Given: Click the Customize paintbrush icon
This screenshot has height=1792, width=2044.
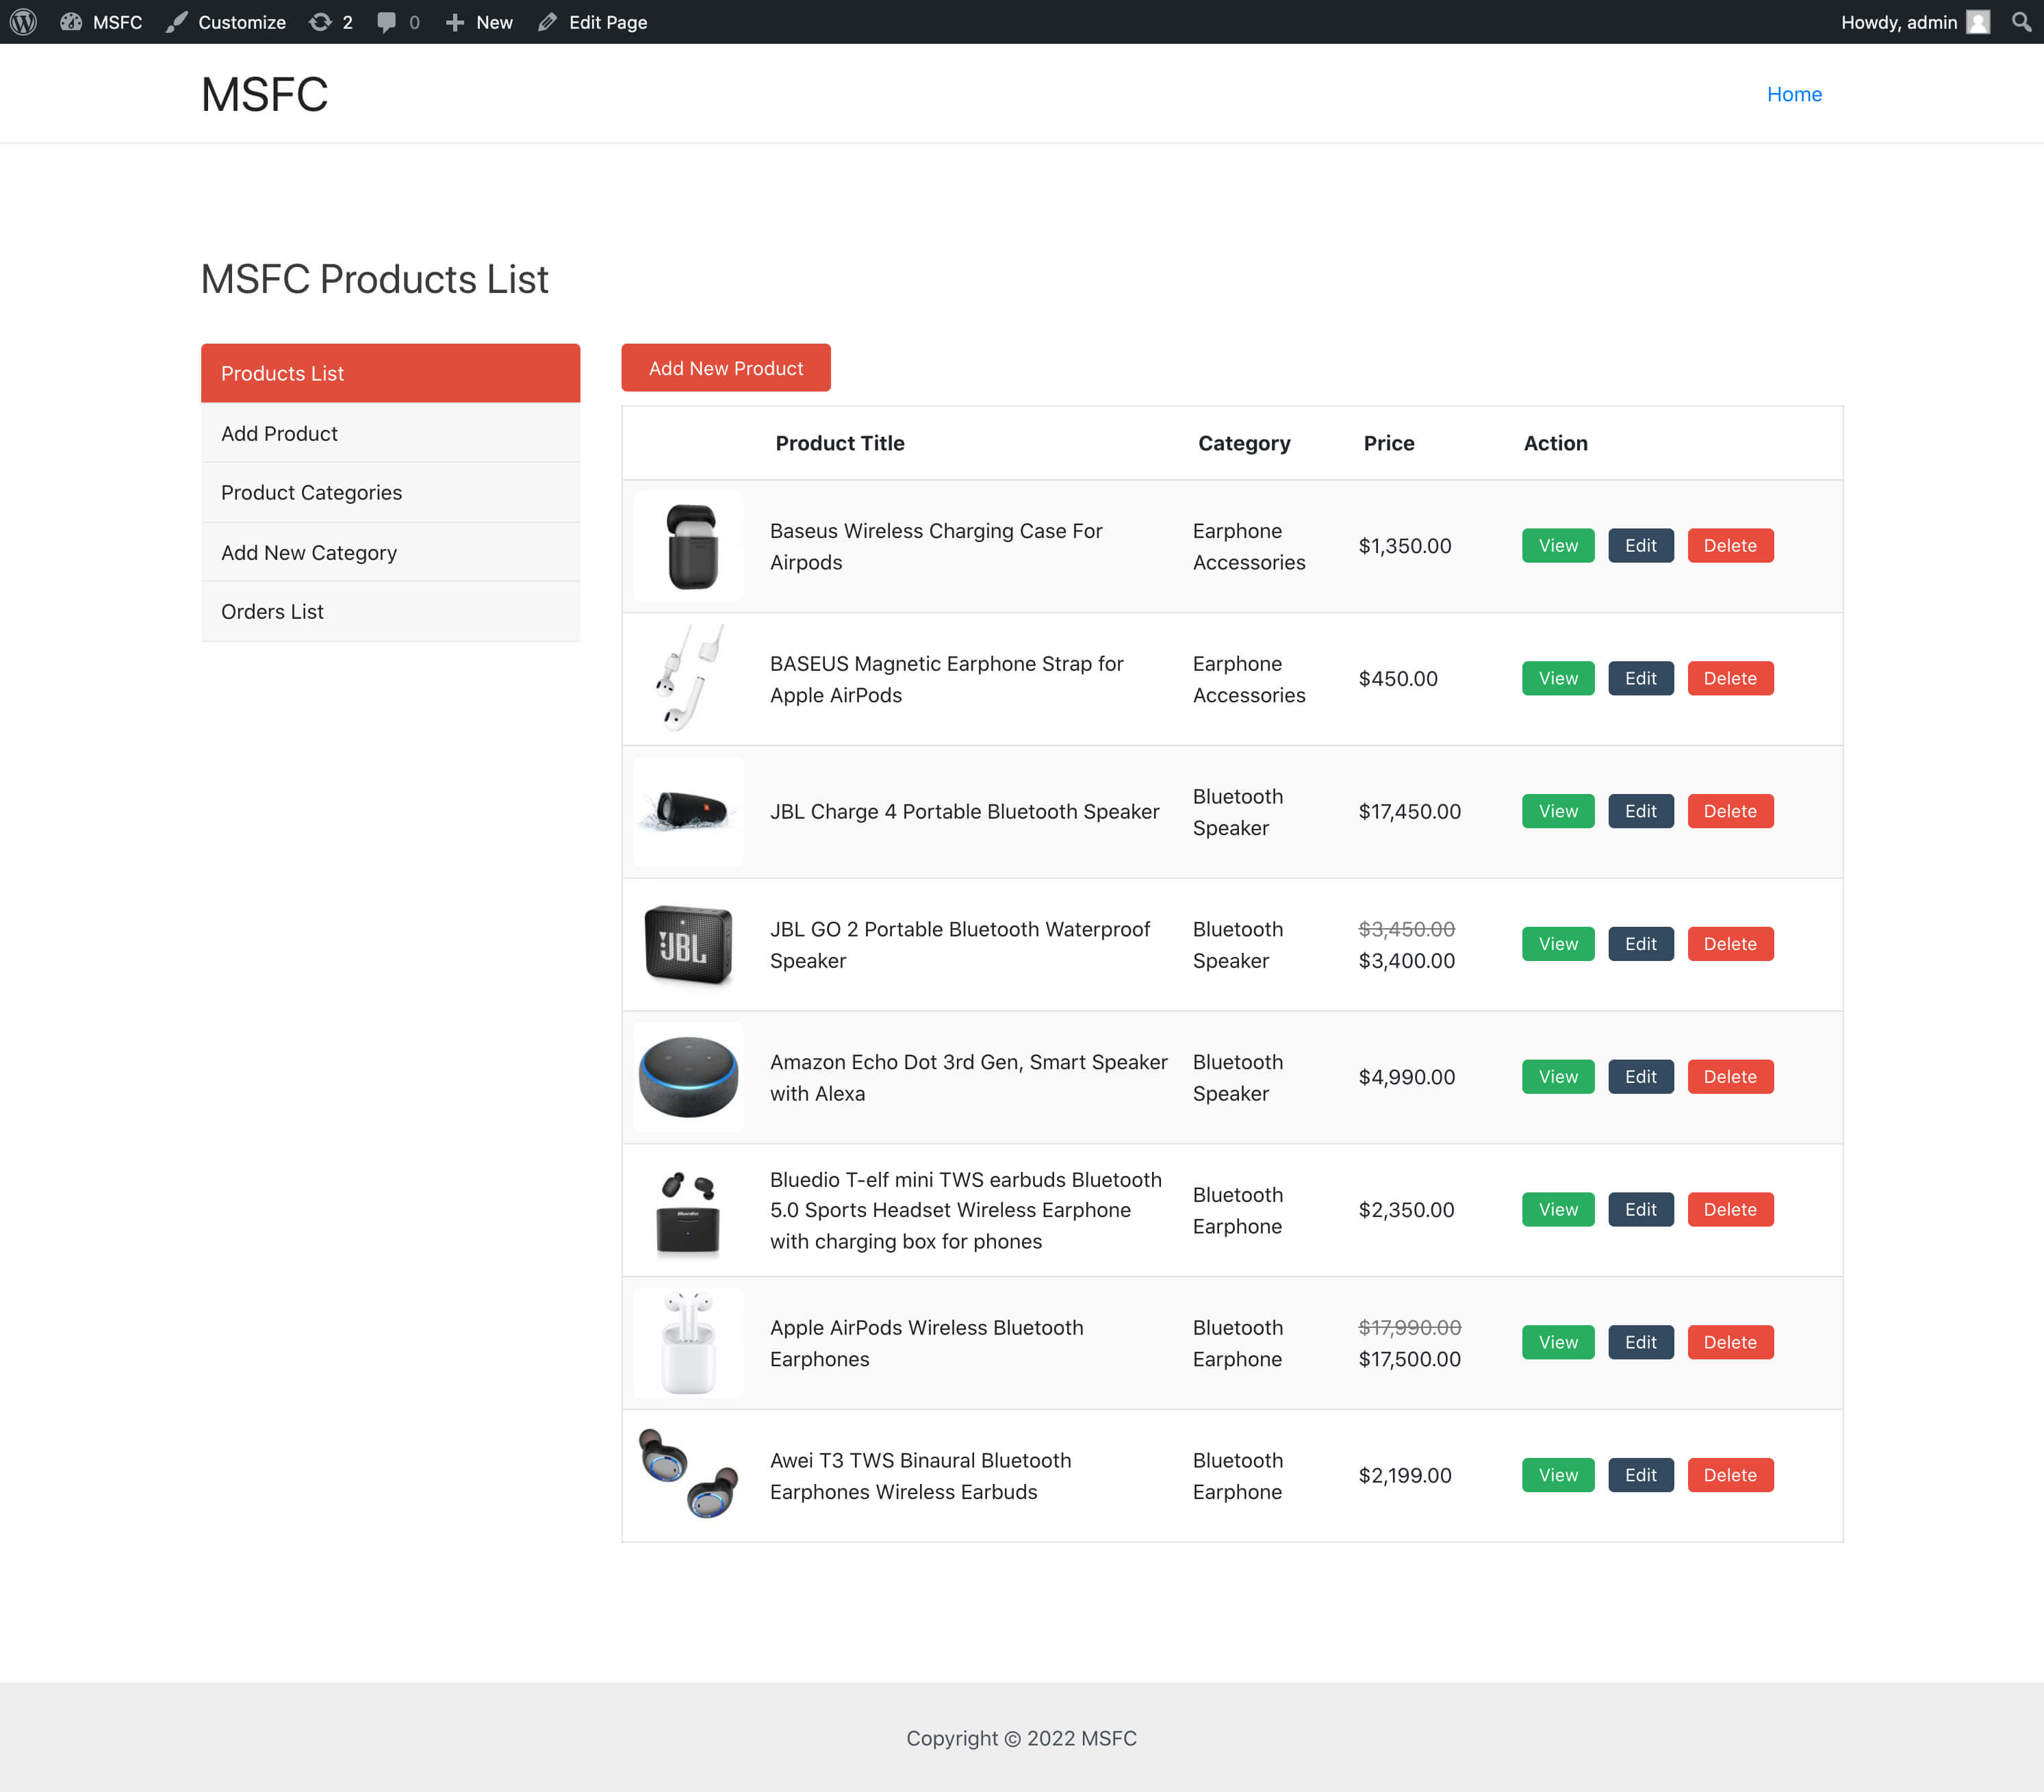Looking at the screenshot, I should [177, 22].
